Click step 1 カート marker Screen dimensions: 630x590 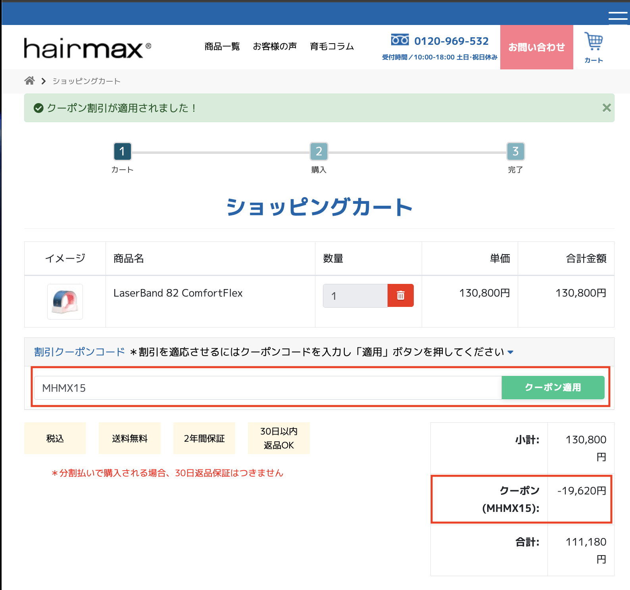point(122,151)
